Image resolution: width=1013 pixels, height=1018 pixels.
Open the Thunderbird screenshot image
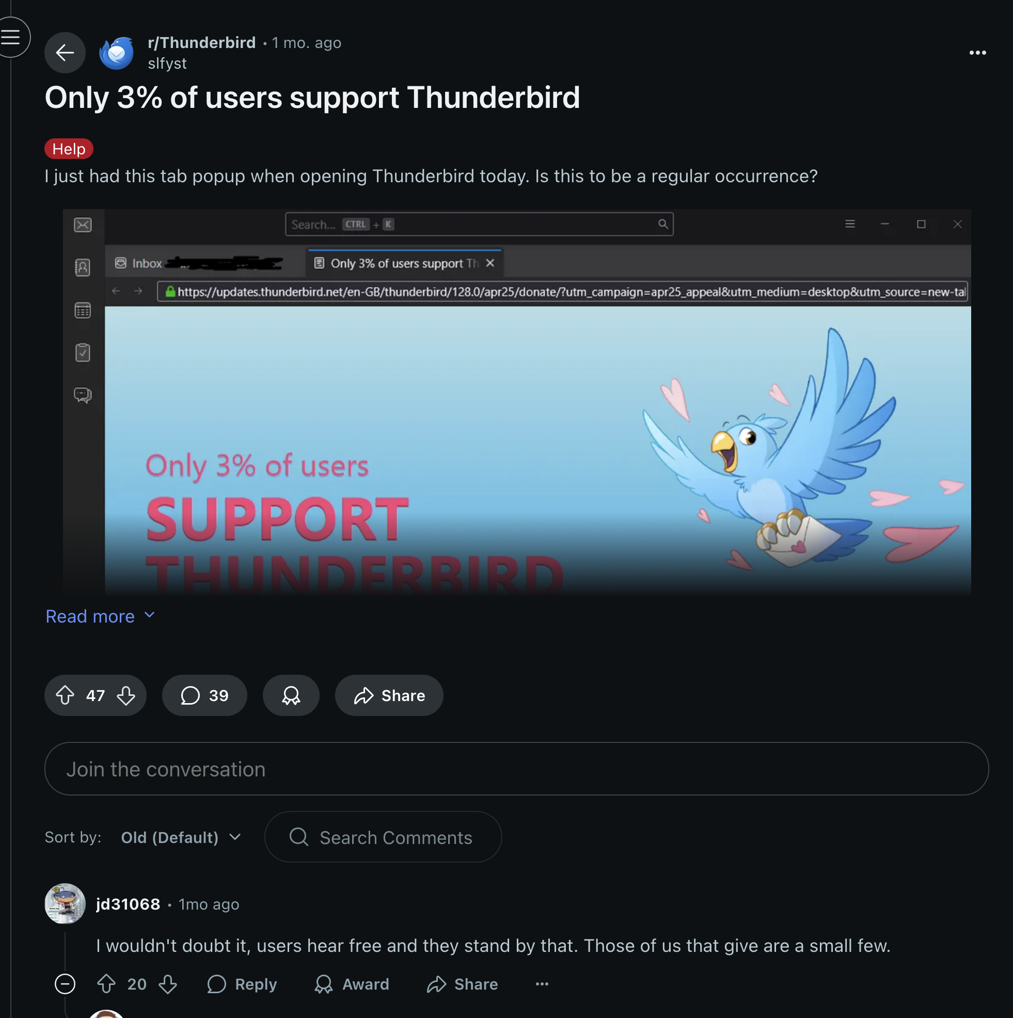(x=516, y=403)
